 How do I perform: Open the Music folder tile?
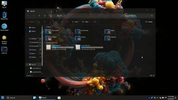point(110,31)
